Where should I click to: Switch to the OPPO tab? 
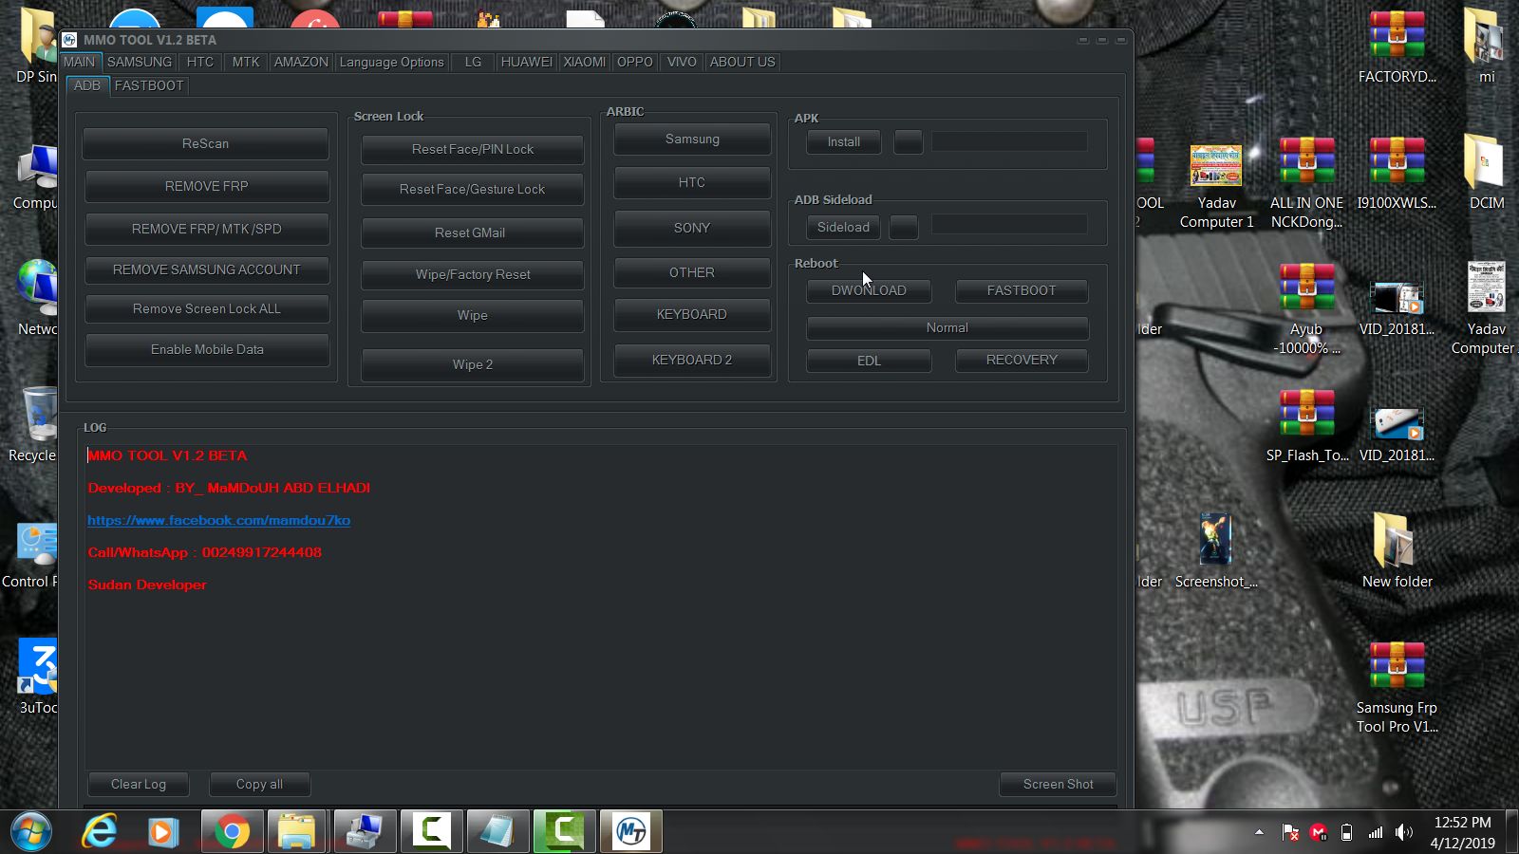(x=635, y=62)
